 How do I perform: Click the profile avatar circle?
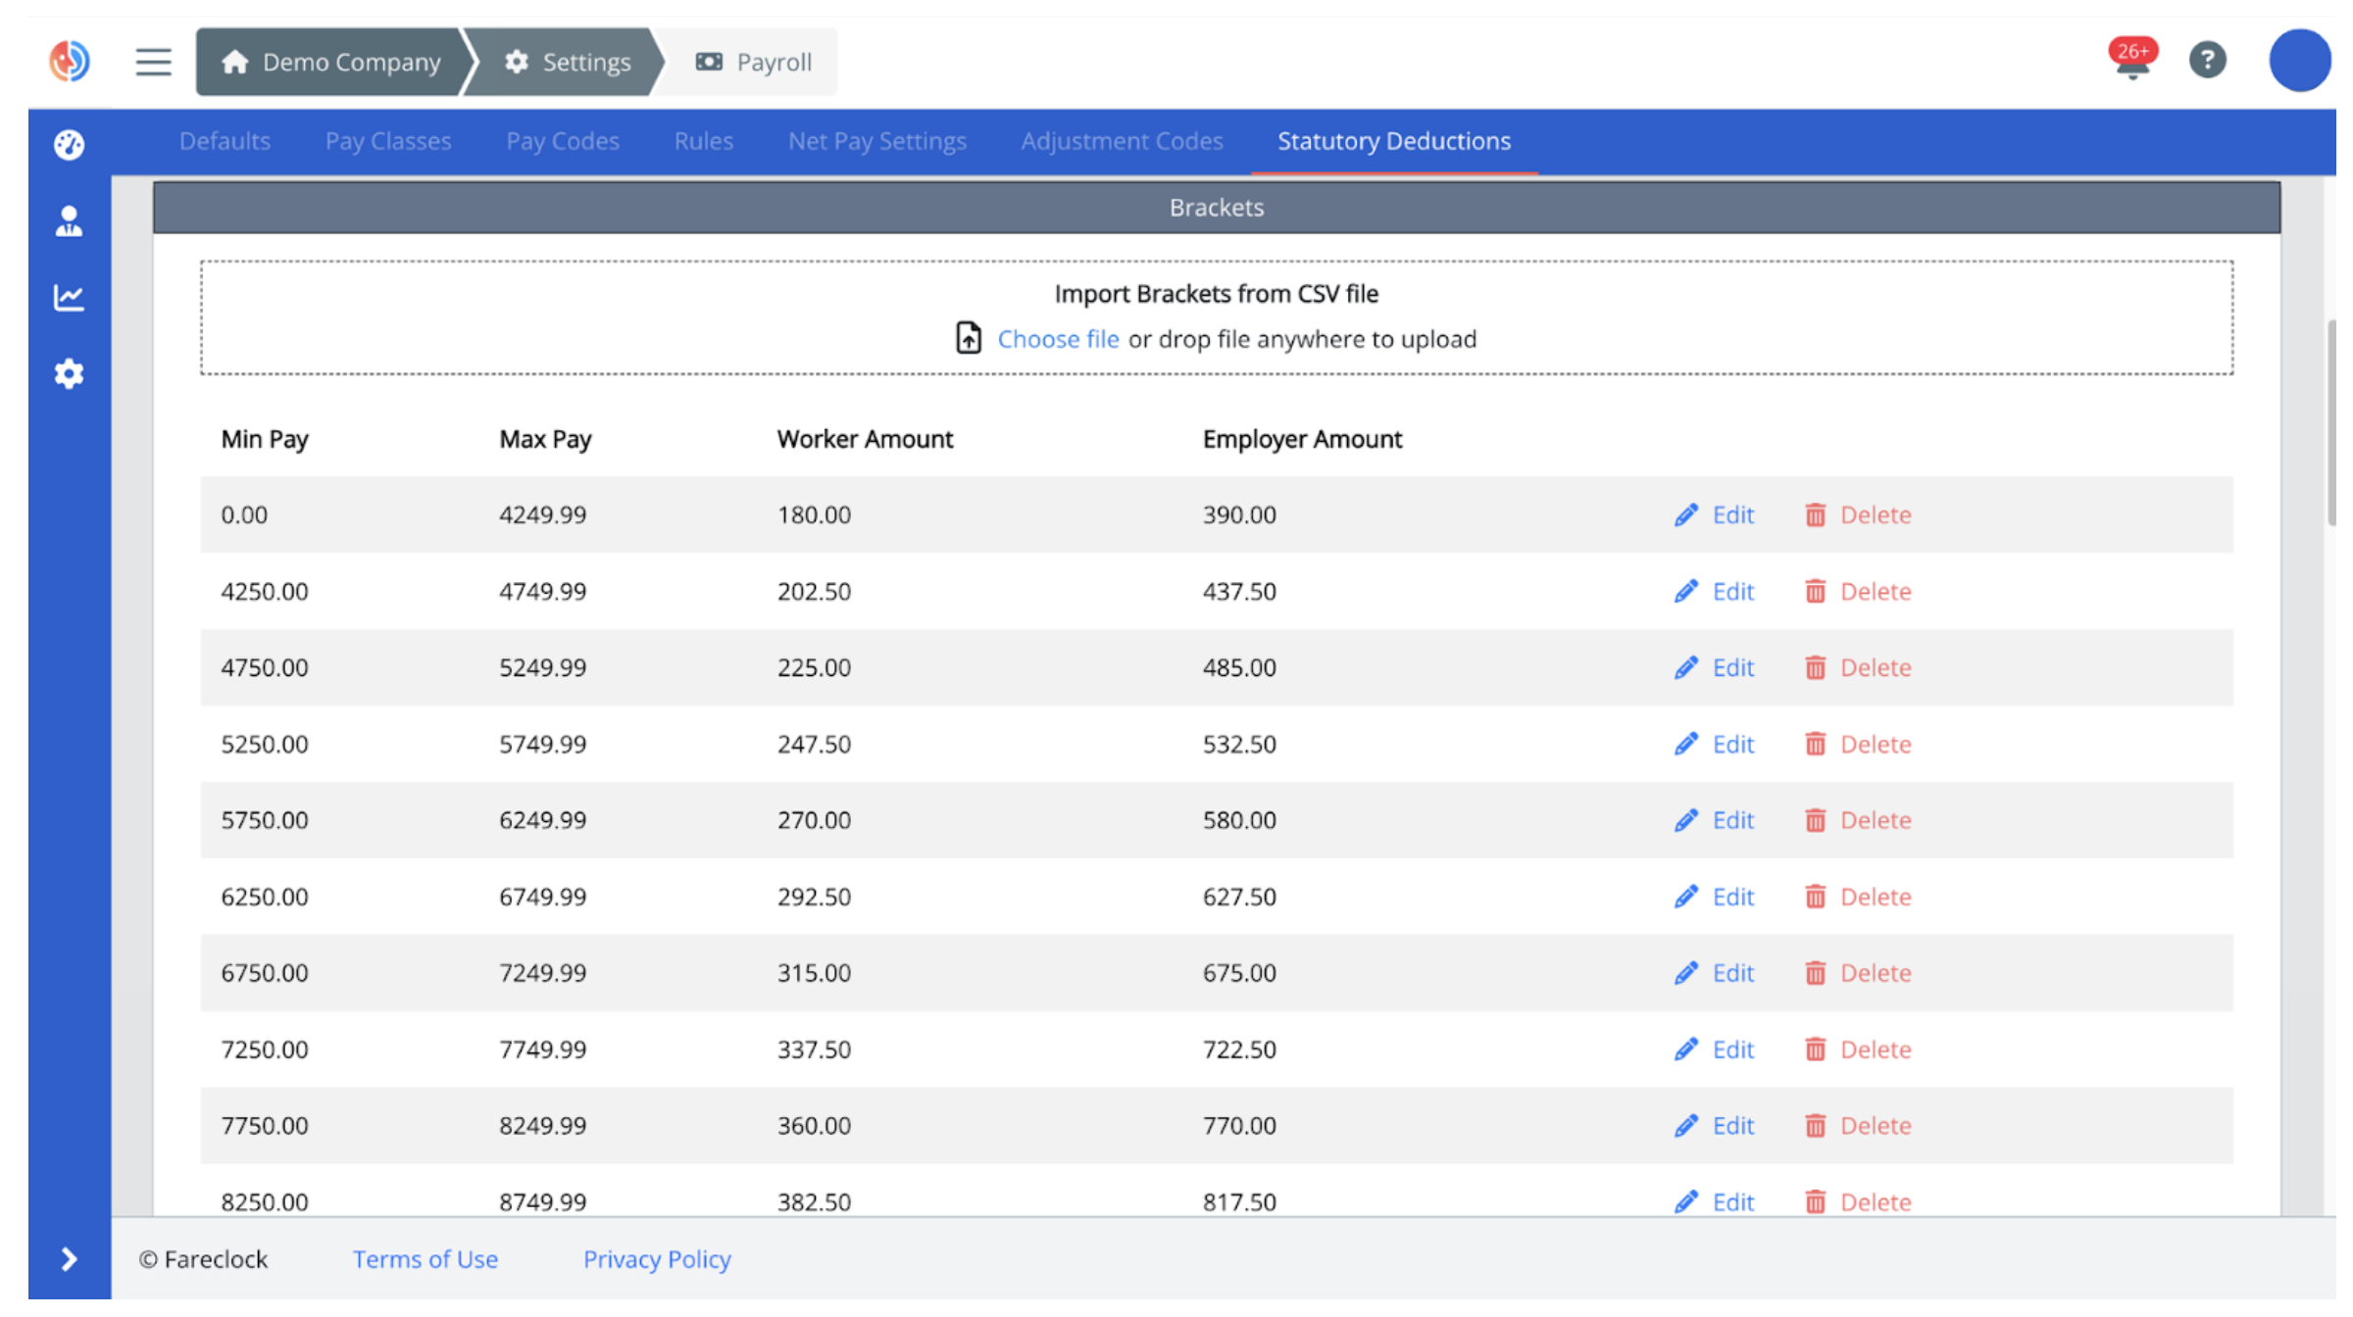tap(2299, 60)
